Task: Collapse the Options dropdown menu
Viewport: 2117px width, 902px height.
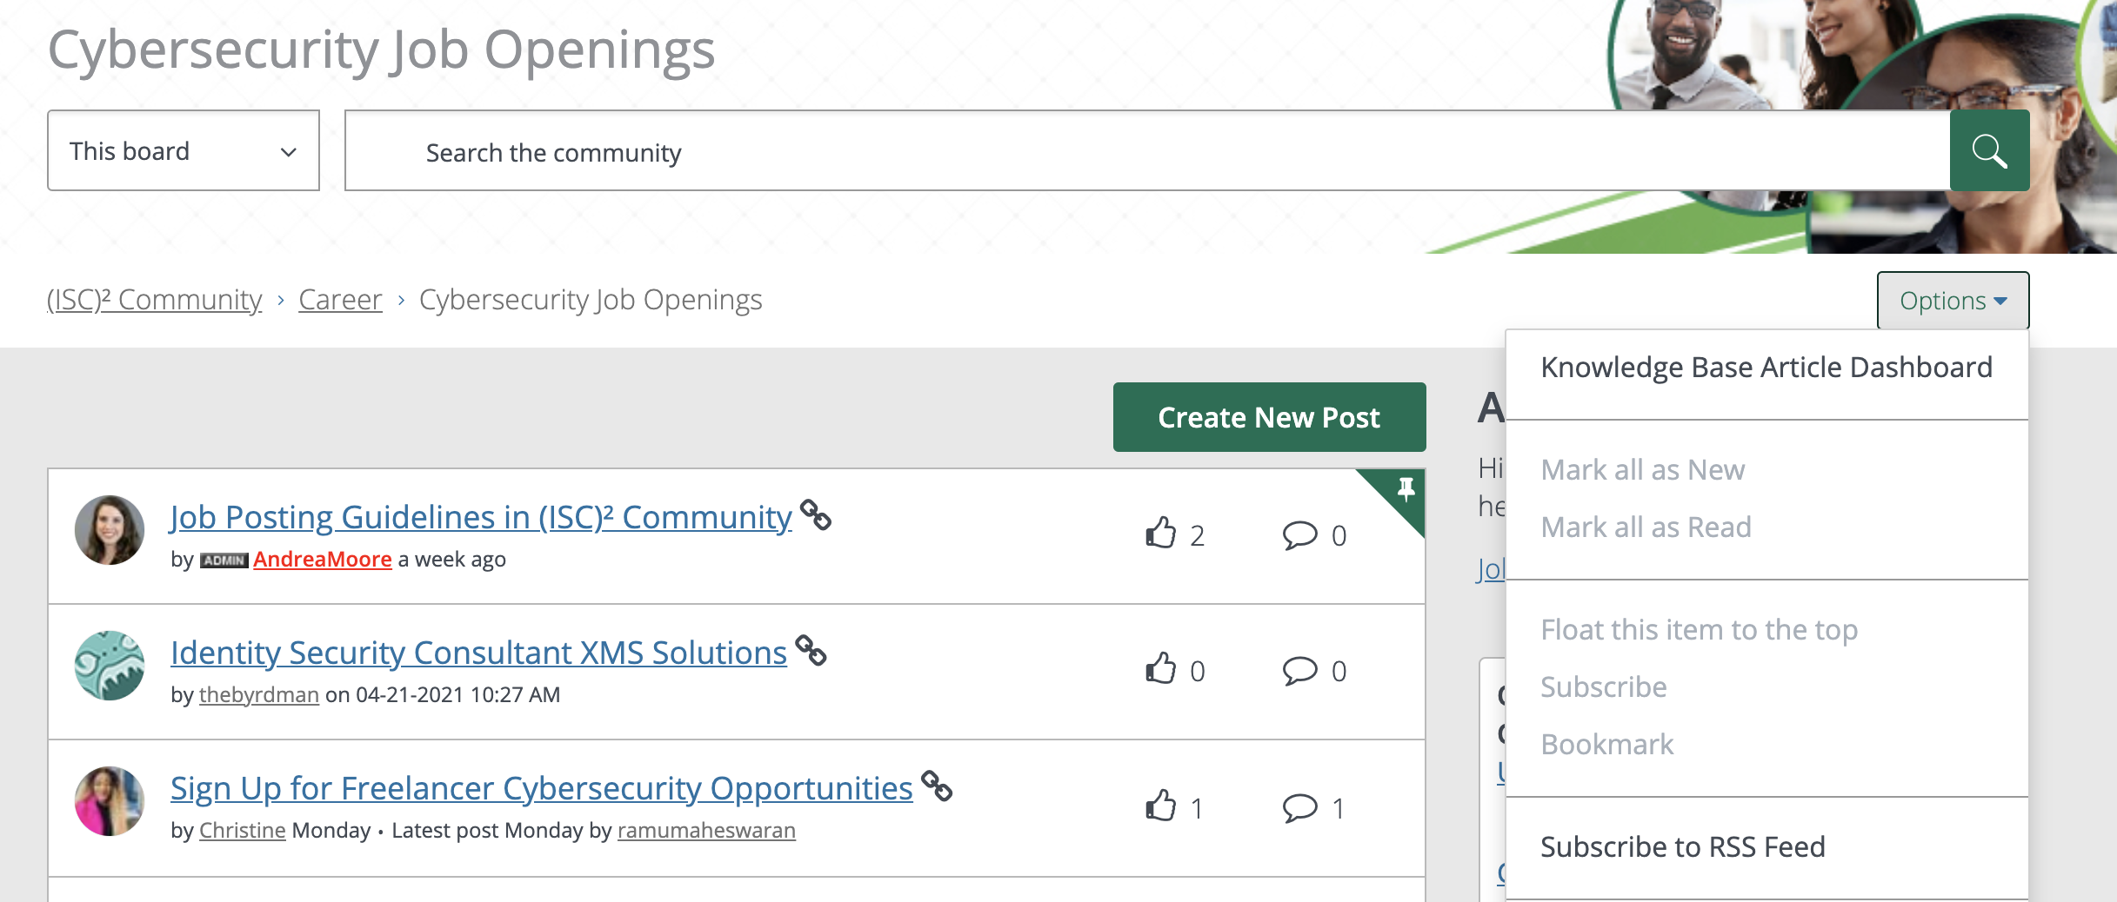Action: 1953,301
